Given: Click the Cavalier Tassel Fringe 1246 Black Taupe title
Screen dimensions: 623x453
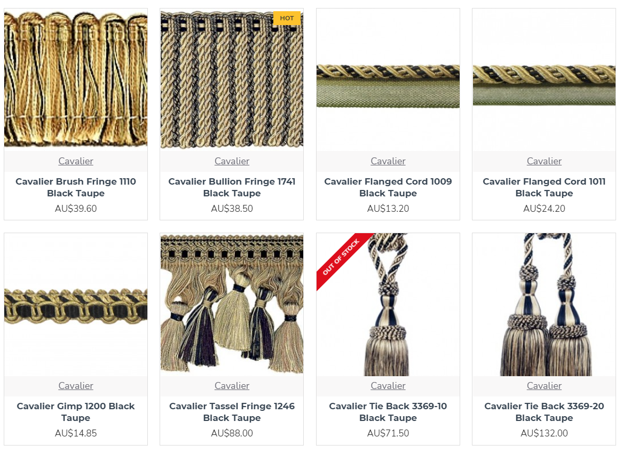Looking at the screenshot, I should tap(232, 412).
